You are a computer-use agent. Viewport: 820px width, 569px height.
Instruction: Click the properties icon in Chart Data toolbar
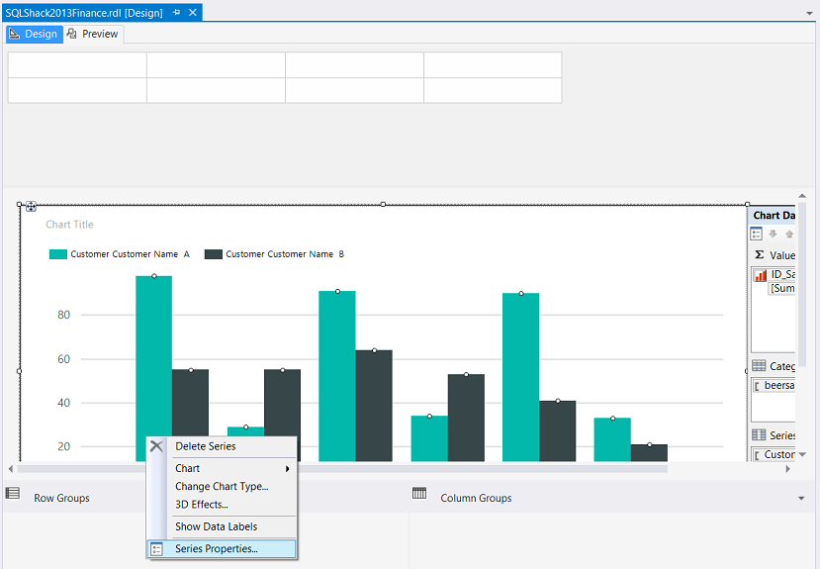point(756,235)
